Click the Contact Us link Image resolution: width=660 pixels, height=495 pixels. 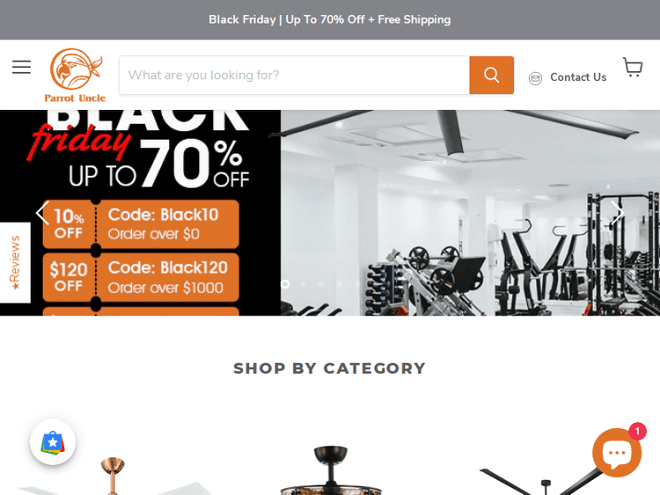pos(578,77)
